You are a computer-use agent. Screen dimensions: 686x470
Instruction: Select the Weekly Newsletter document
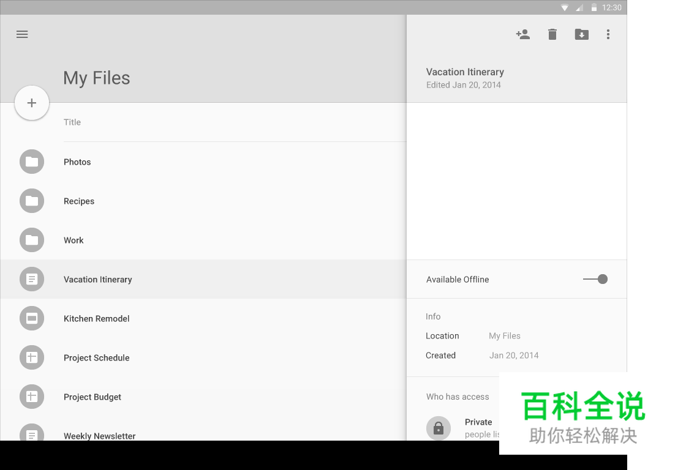[99, 436]
